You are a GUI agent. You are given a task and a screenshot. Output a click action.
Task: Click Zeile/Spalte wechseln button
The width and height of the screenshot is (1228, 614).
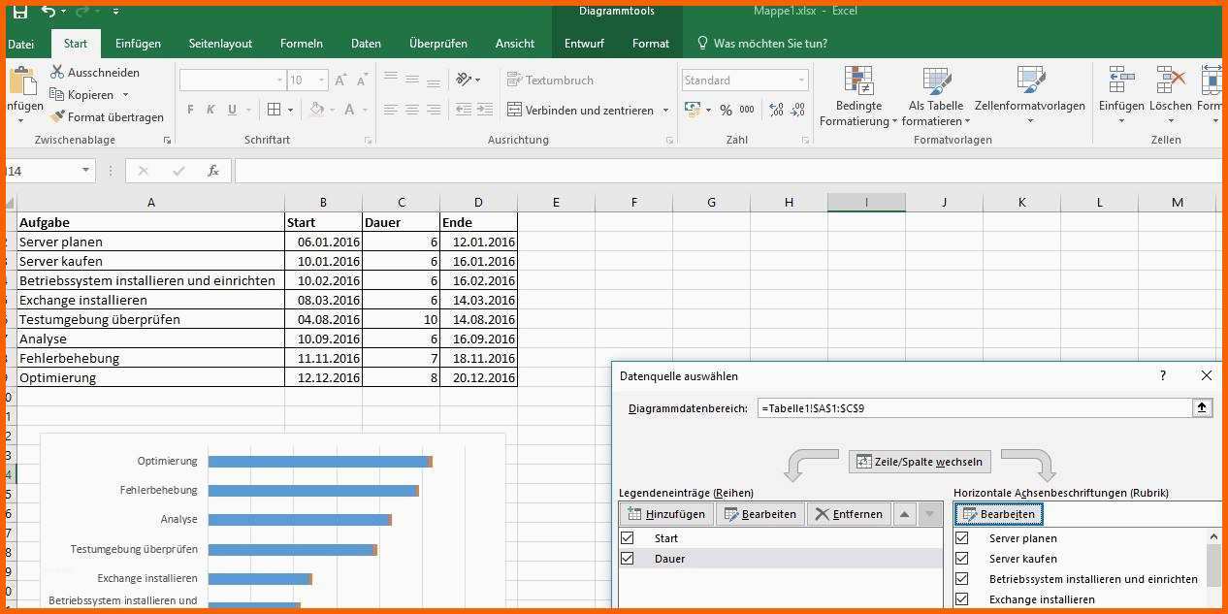920,462
